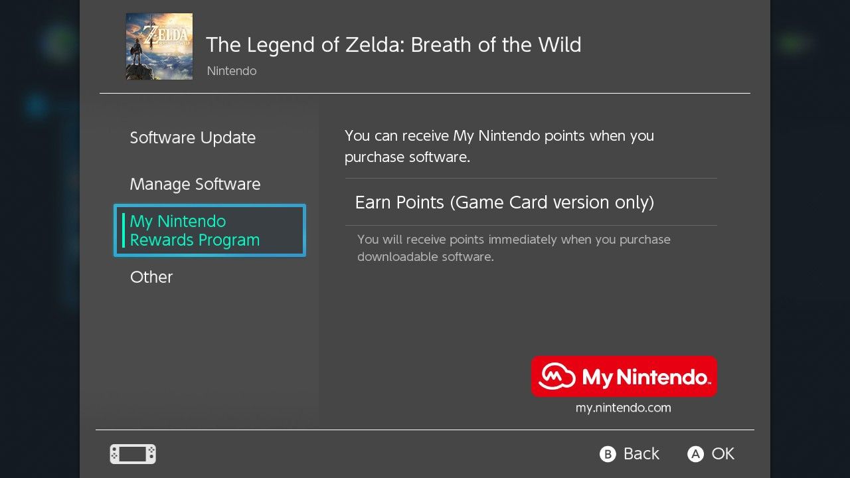Click the red My Nintendo badge
The height and width of the screenshot is (478, 850).
pyautogui.click(x=624, y=376)
